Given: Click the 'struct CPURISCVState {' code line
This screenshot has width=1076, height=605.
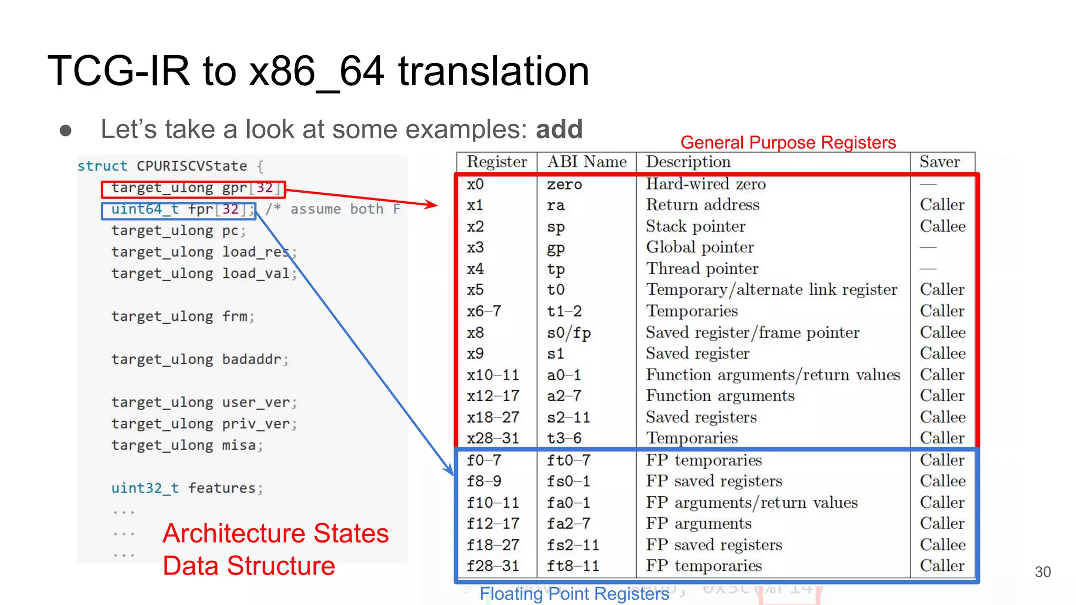Looking at the screenshot, I should pos(170,166).
